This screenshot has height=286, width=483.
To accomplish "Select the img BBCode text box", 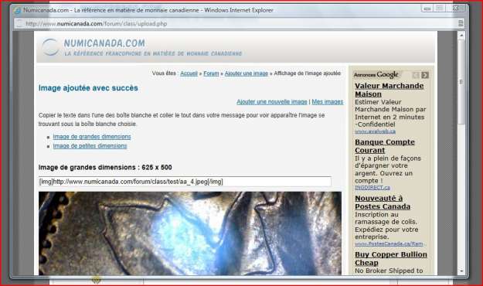I will (185, 182).
